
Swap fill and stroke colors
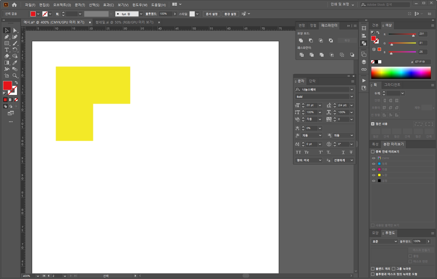(x=16, y=83)
